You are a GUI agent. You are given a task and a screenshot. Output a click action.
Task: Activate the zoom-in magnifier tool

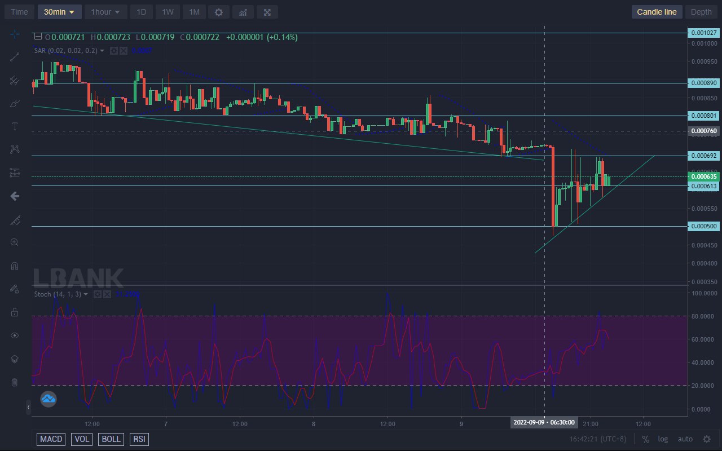(15, 242)
